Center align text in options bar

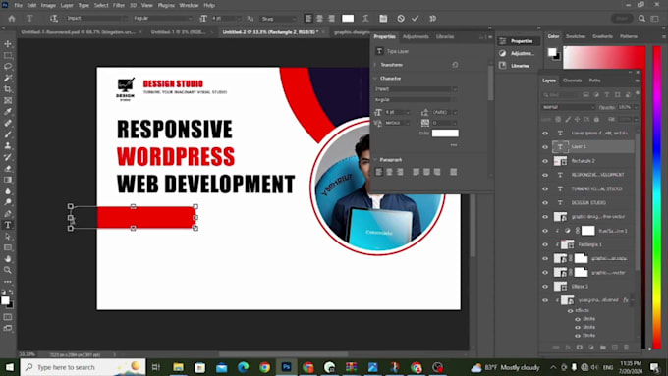(x=319, y=19)
